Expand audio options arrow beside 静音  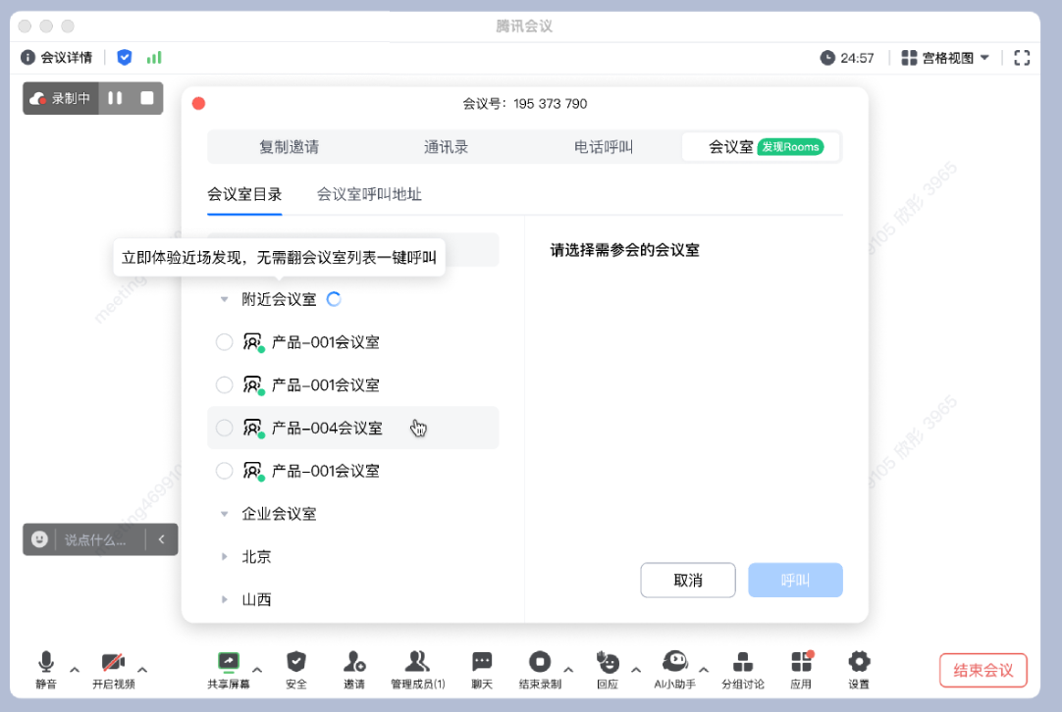tap(75, 670)
